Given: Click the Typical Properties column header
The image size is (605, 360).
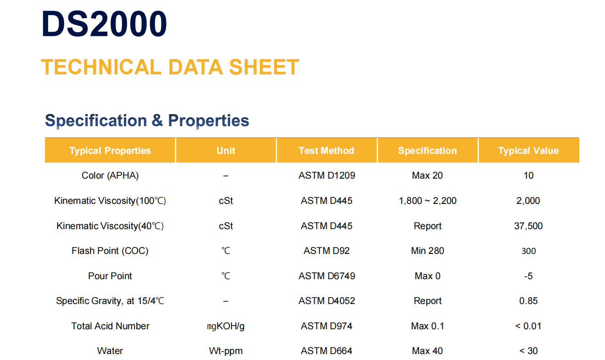Looking at the screenshot, I should pos(110,151).
